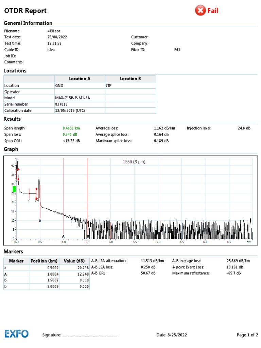Click position cell 1.0004
Screen dimensions: 261x348
[44, 274]
